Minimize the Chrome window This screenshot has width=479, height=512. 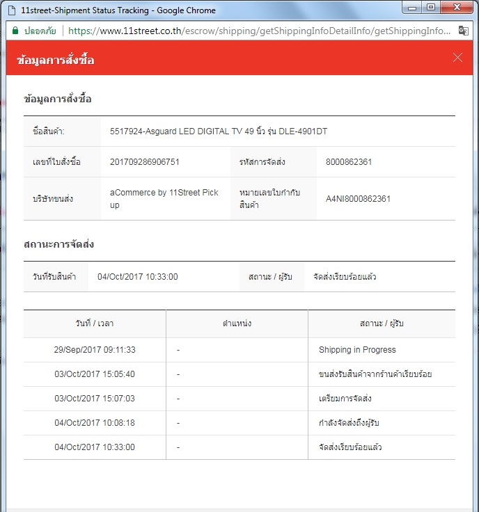coord(412,8)
